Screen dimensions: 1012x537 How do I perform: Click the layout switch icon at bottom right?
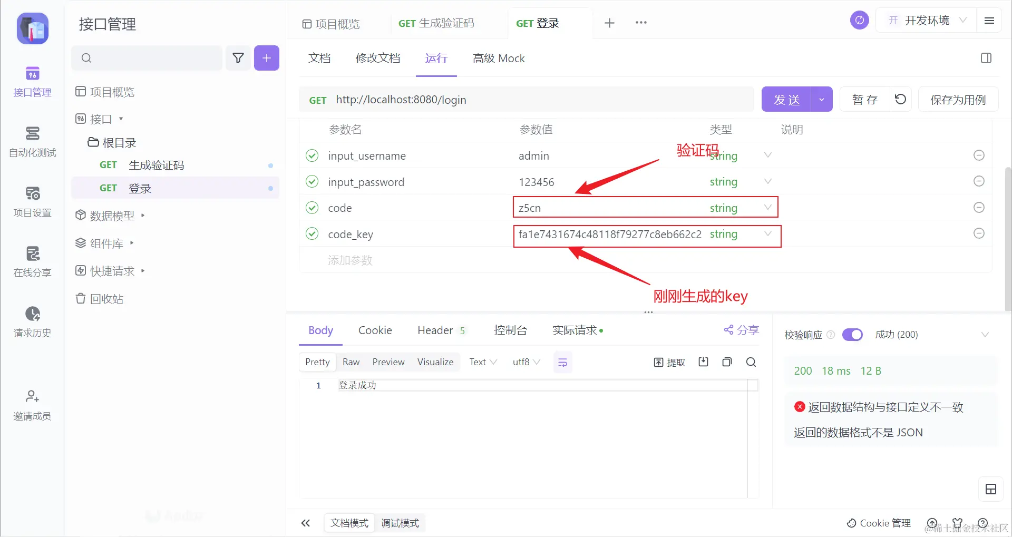coord(990,489)
